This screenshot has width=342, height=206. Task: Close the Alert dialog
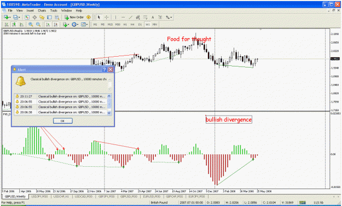(111, 70)
